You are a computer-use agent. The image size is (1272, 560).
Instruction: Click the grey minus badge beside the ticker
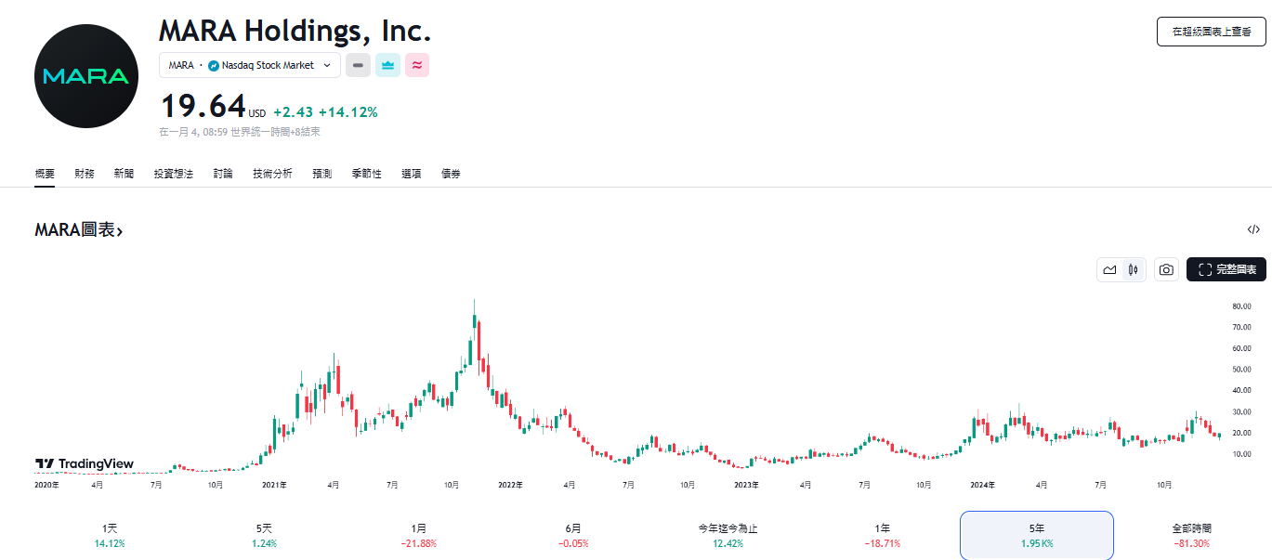click(x=358, y=65)
